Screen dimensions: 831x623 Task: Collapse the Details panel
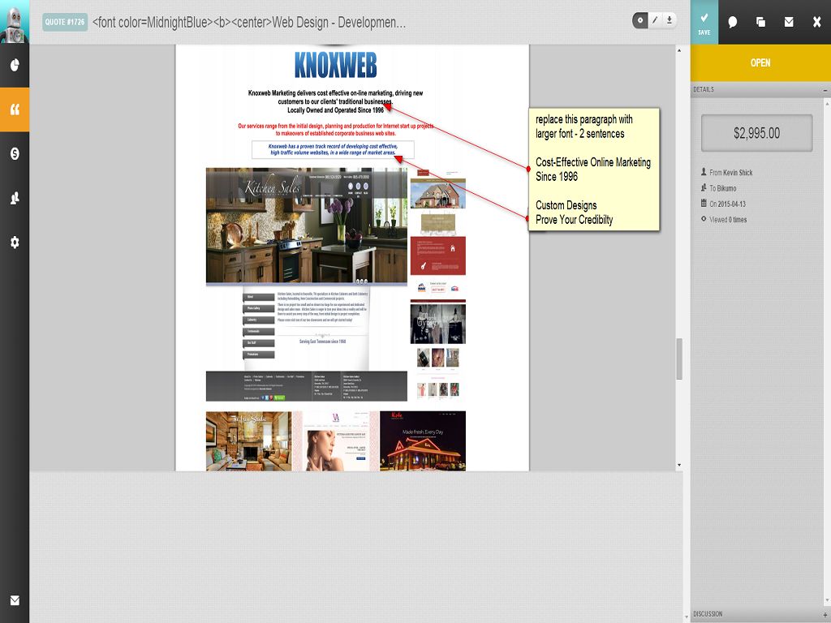pos(825,89)
